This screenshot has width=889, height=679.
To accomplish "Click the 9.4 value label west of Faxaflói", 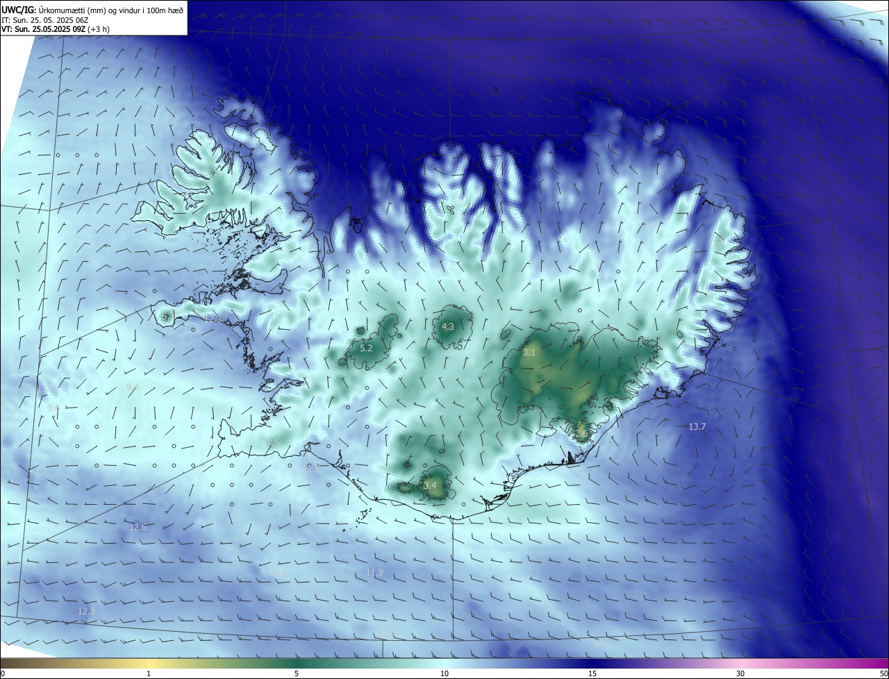I will click(x=133, y=387).
